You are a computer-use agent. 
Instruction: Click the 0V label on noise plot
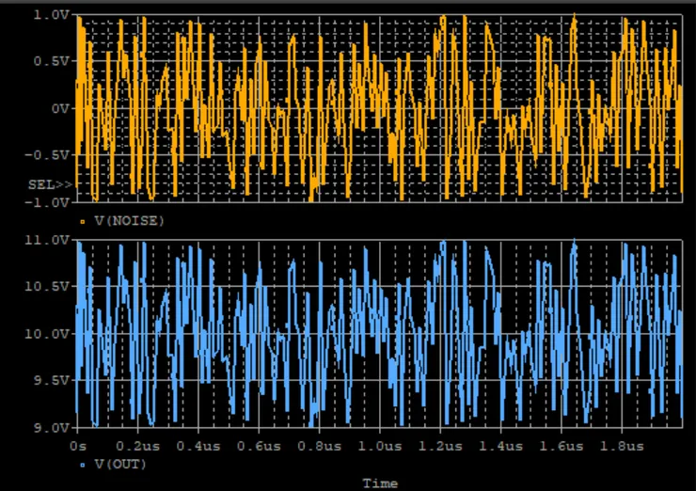(60, 108)
